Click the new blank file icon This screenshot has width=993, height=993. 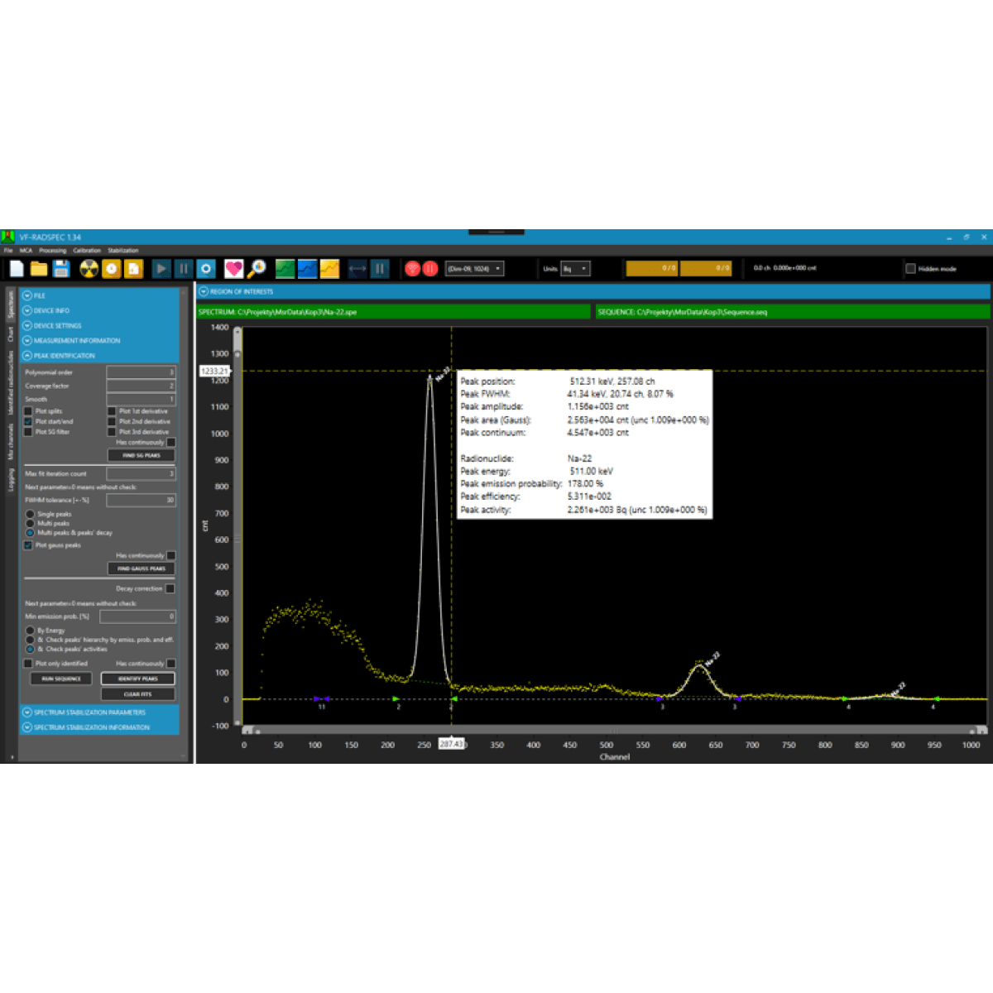17,269
